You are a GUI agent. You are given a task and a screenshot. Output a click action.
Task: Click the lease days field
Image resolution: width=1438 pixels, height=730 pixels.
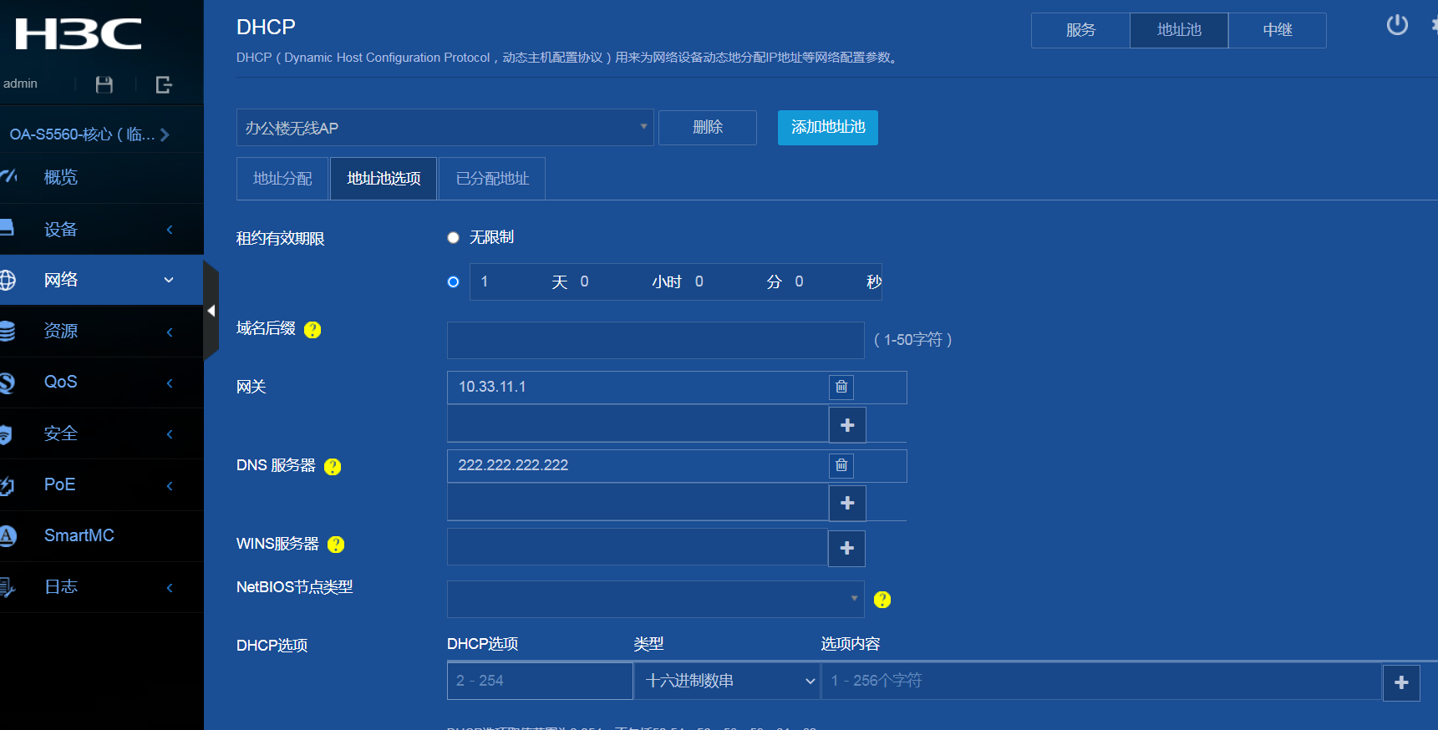(511, 282)
